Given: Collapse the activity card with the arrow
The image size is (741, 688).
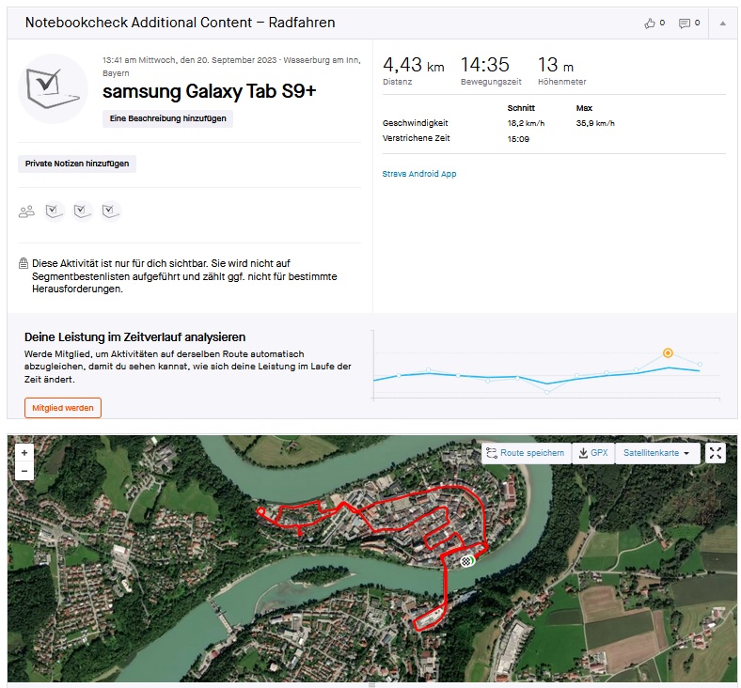Looking at the screenshot, I should tap(722, 23).
